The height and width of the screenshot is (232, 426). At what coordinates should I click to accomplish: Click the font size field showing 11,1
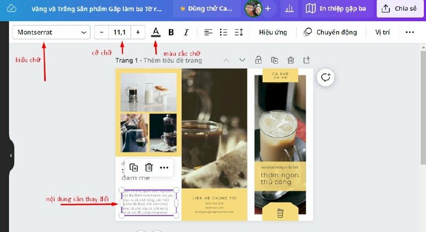[120, 32]
